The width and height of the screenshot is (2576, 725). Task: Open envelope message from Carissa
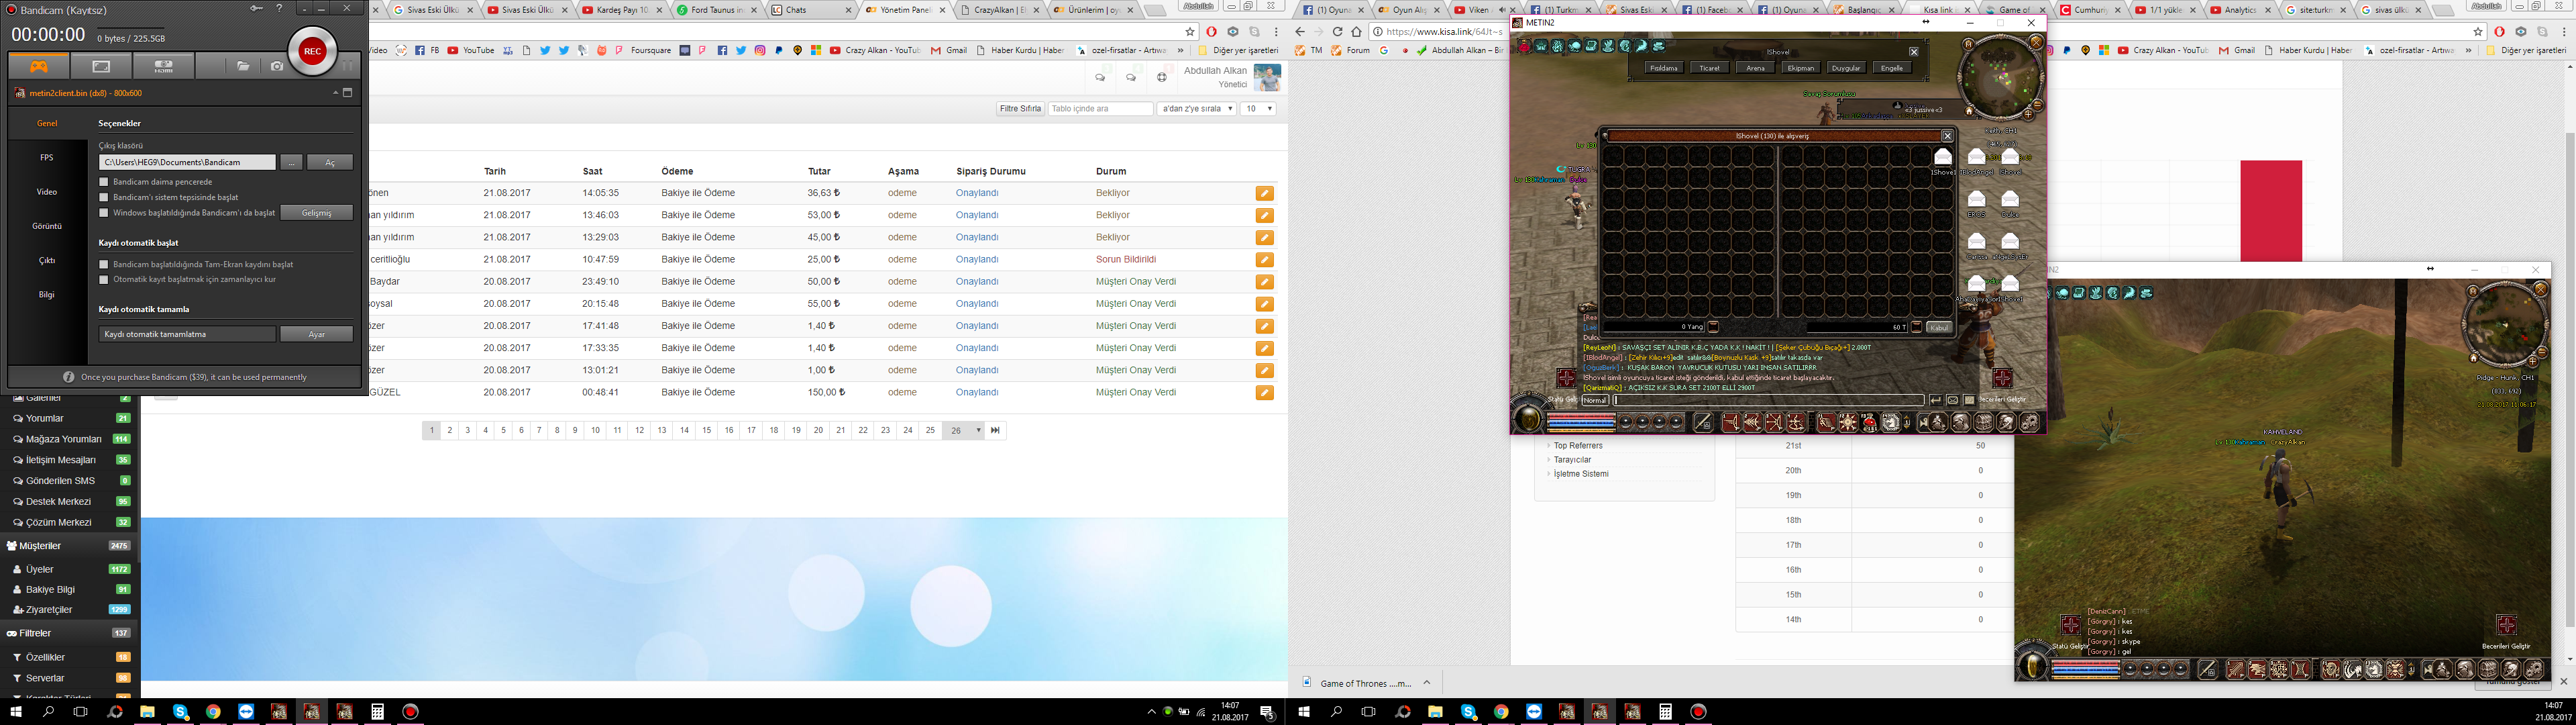1976,242
